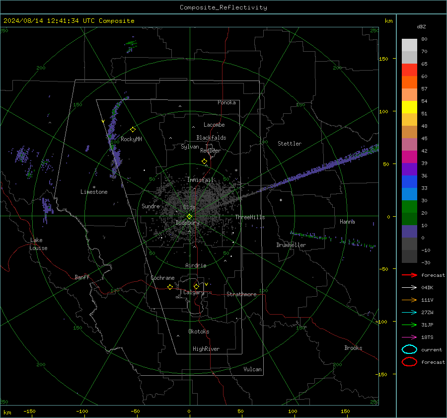Click the Strathmore city label

pos(241,294)
